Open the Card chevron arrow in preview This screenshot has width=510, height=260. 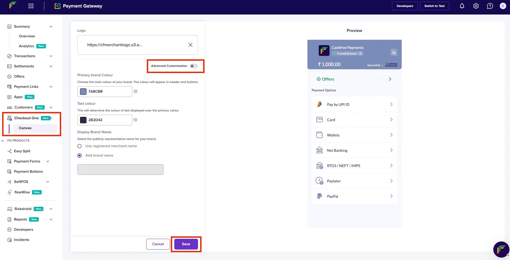click(391, 120)
